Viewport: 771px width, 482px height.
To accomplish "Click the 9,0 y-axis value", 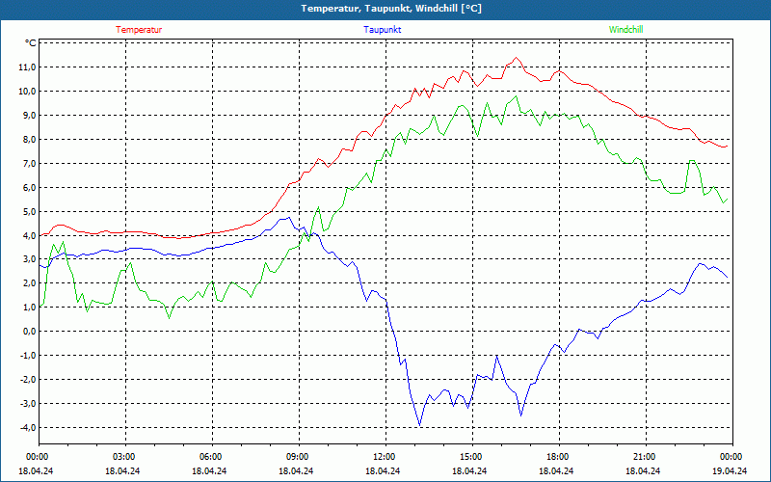I will tap(29, 115).
